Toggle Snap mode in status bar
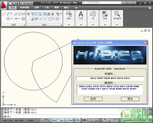 pos(42,120)
